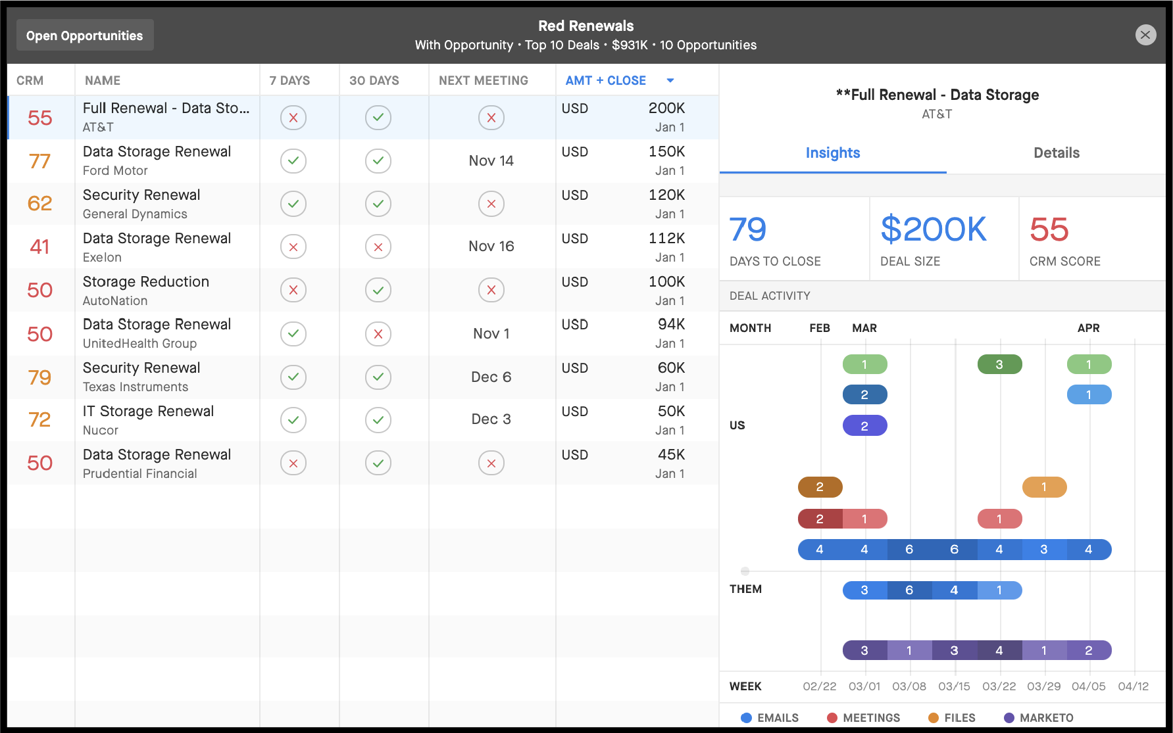Select Security Renewal Texas Instruments row
This screenshot has width=1173, height=733.
click(x=363, y=377)
